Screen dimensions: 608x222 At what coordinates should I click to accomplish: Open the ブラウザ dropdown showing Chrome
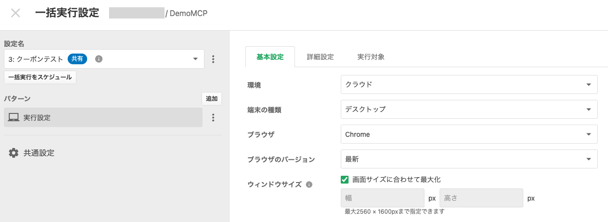point(469,134)
